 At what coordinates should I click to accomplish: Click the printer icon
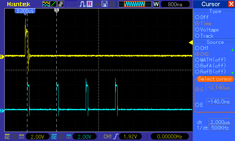112,4
